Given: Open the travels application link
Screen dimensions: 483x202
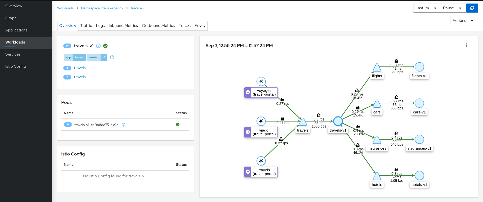Looking at the screenshot, I should coord(80,68).
